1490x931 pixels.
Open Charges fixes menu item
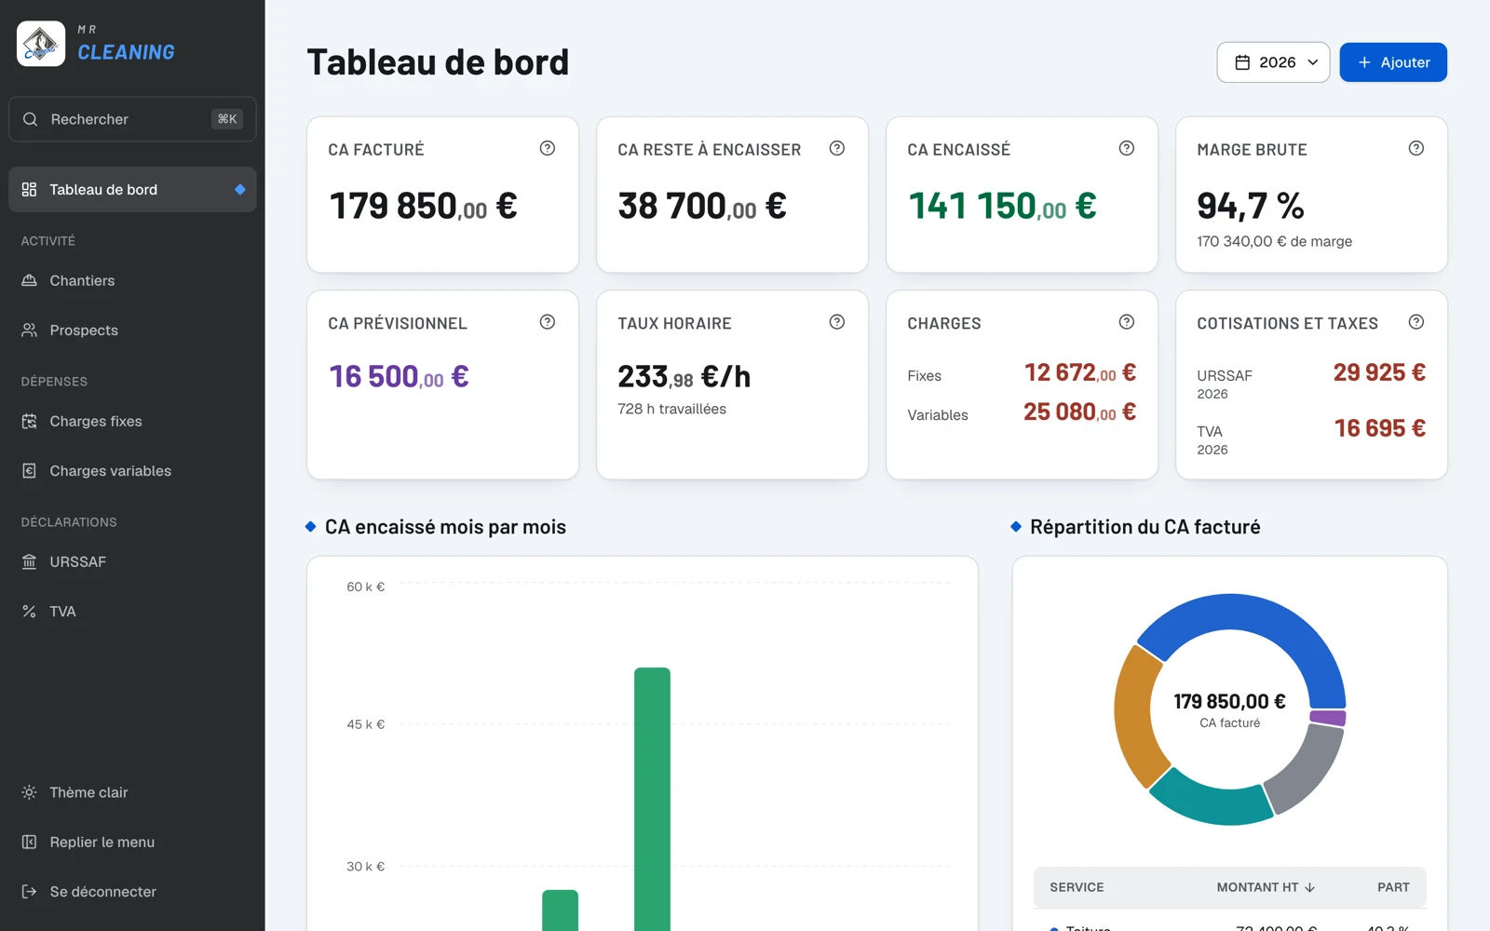[132, 421]
